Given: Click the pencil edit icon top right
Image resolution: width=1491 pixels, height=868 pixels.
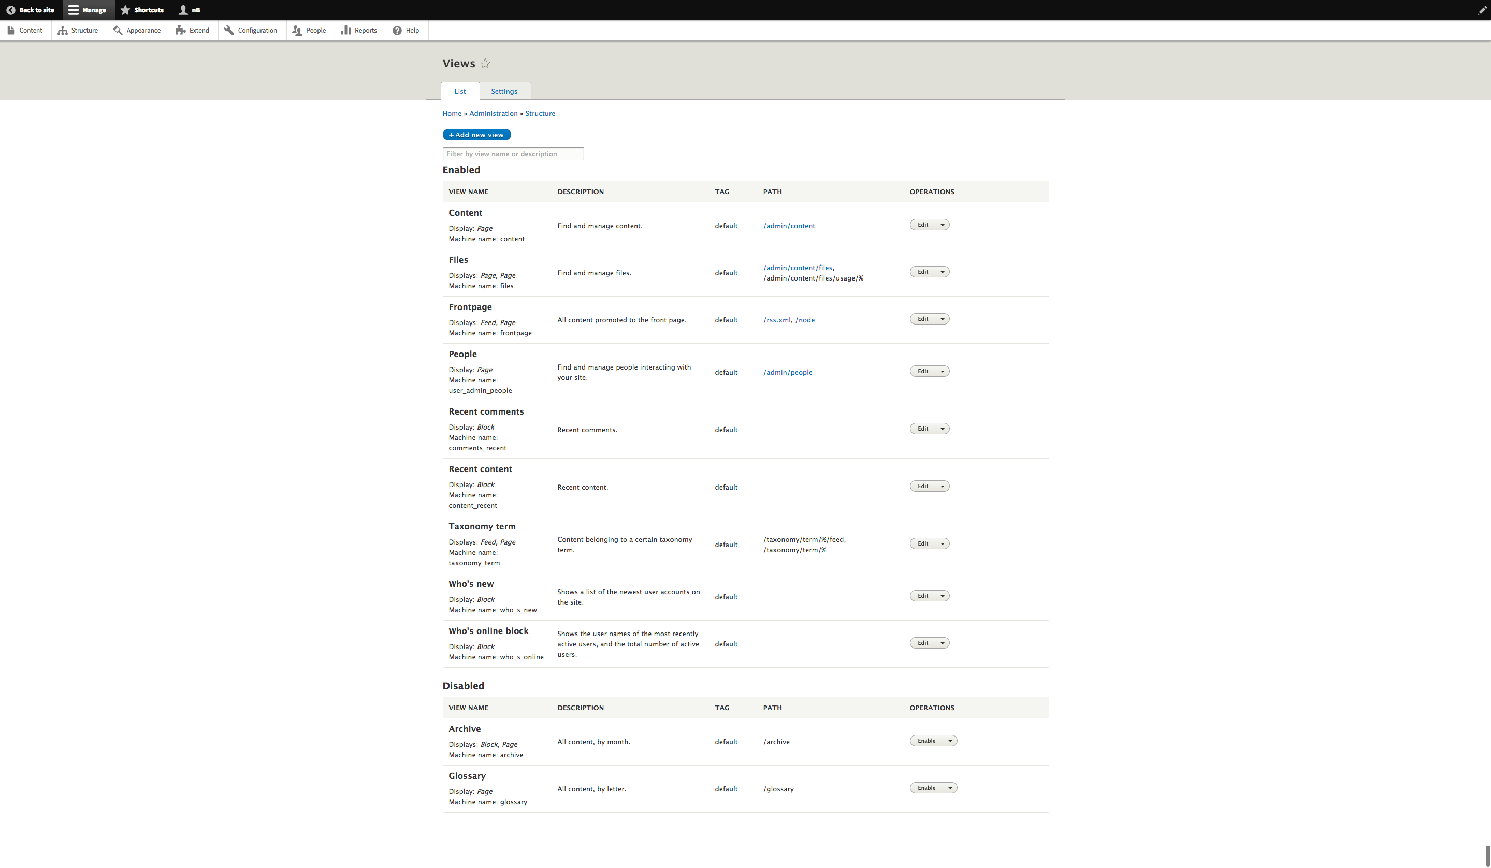Looking at the screenshot, I should [x=1482, y=10].
